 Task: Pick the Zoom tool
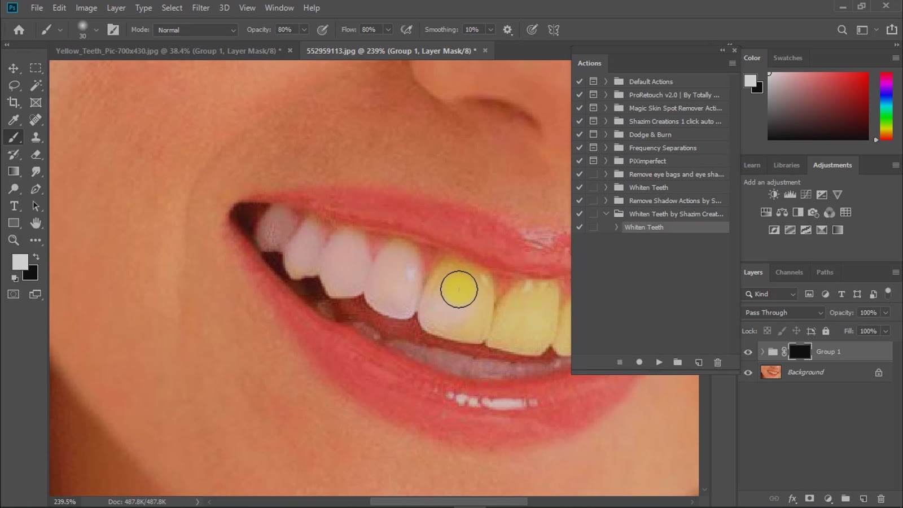point(14,240)
